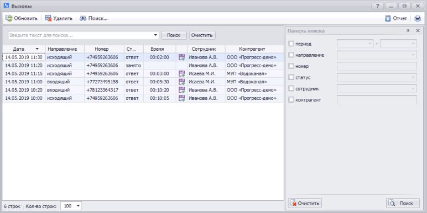Click the Контрагент column header
This screenshot has width=427, height=213.
tap(252, 49)
